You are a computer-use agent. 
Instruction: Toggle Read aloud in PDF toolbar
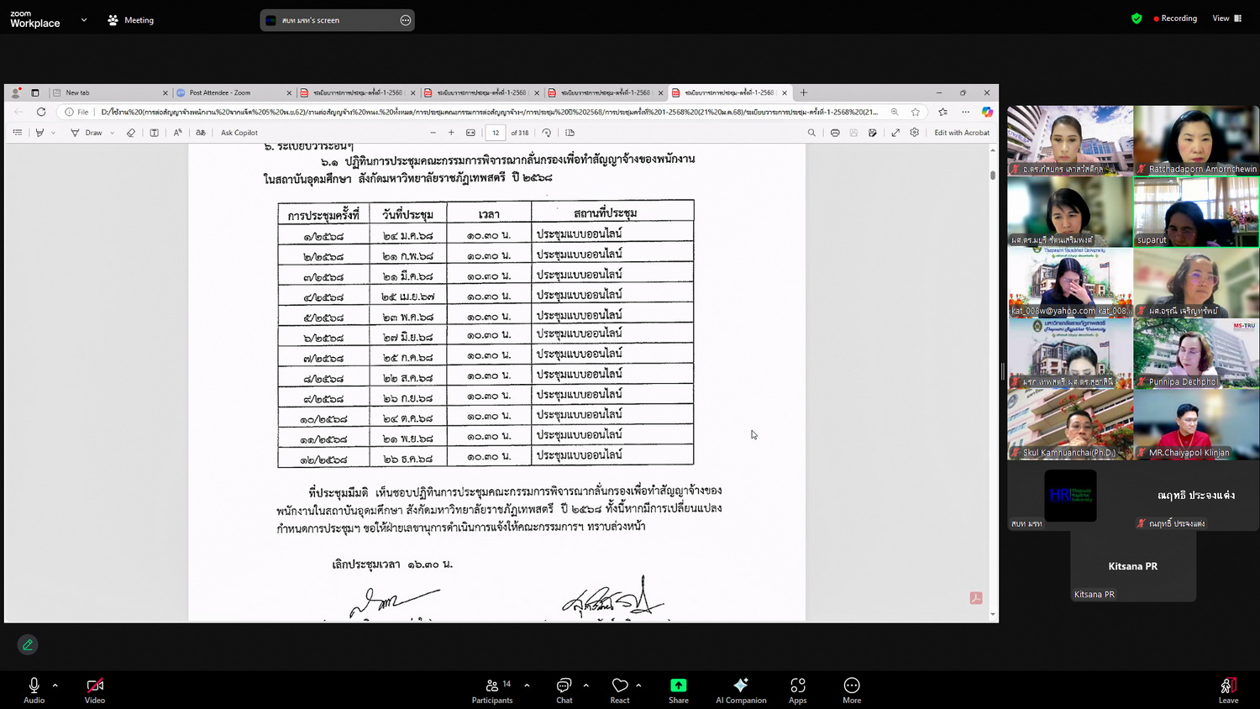[177, 133]
